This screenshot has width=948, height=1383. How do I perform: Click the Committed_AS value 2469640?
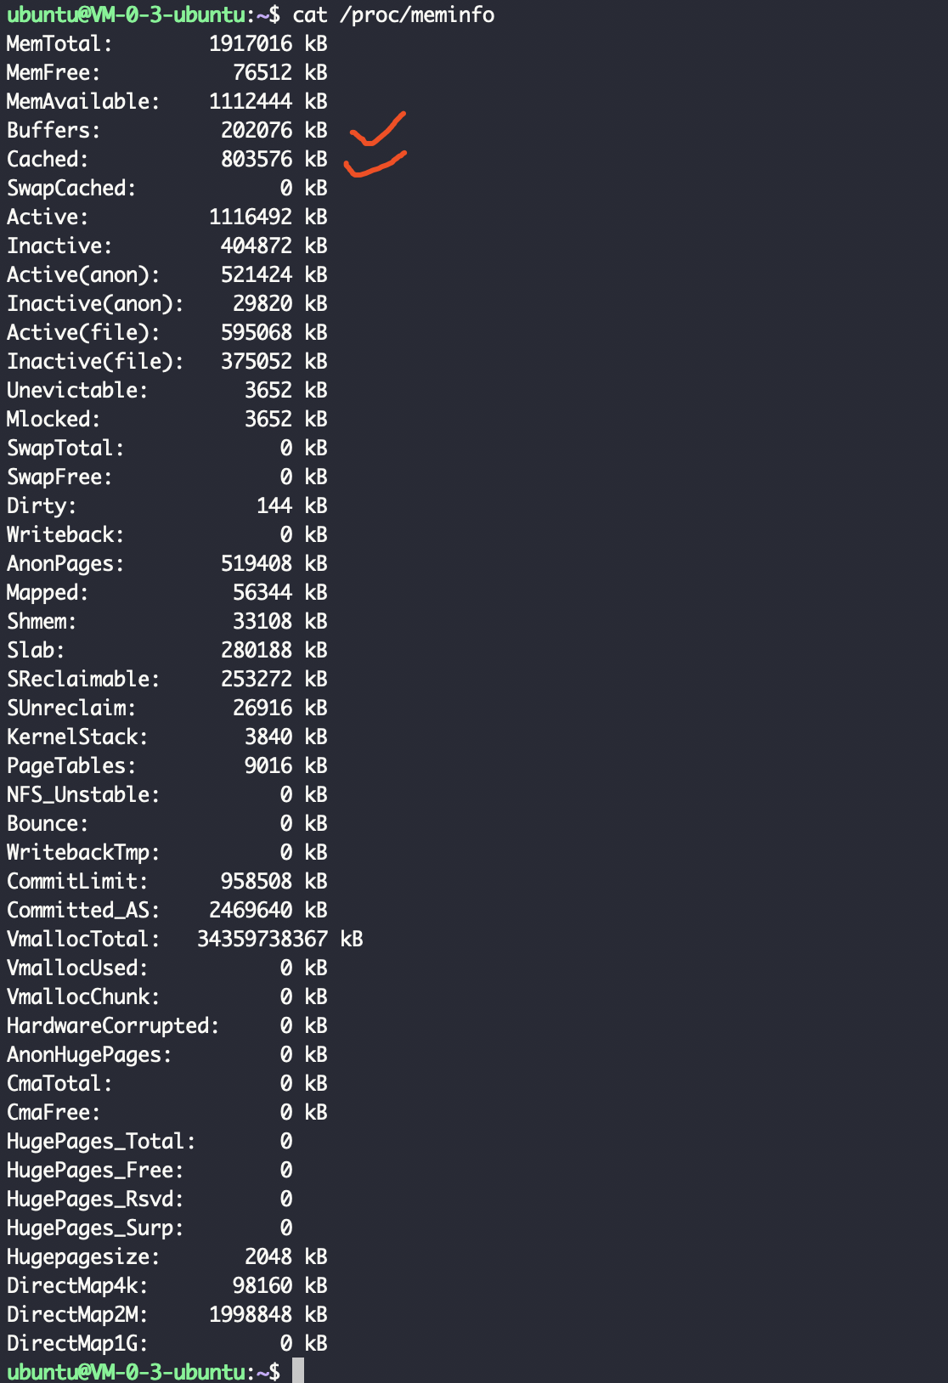pos(251,911)
